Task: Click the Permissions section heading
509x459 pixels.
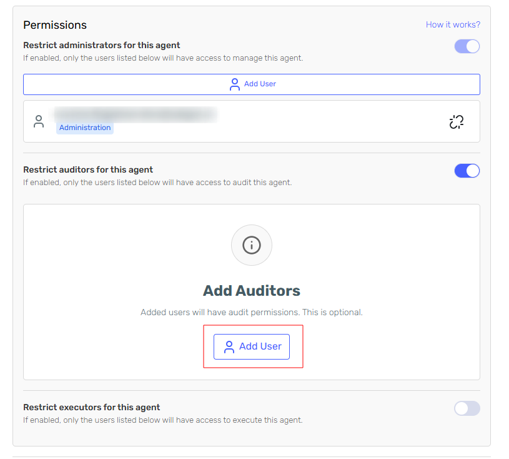Action: pos(55,25)
